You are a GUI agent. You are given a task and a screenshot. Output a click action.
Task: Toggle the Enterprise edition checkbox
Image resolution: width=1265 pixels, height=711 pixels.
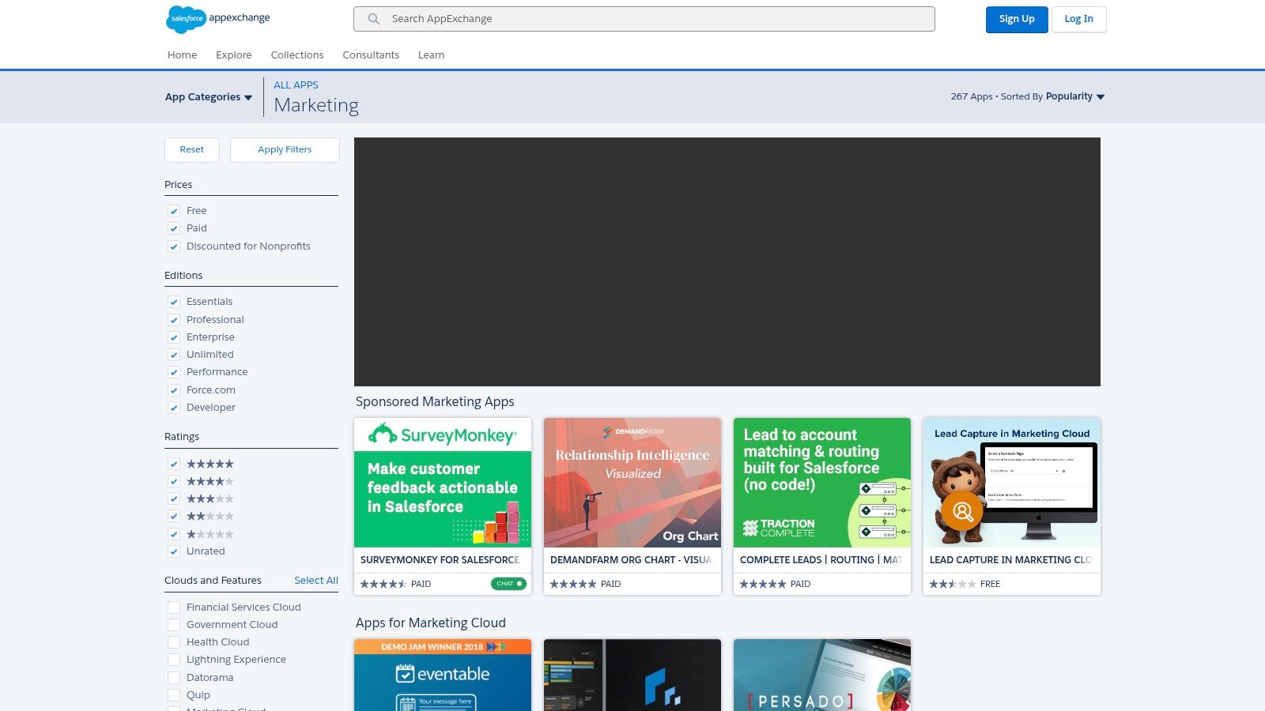click(174, 337)
